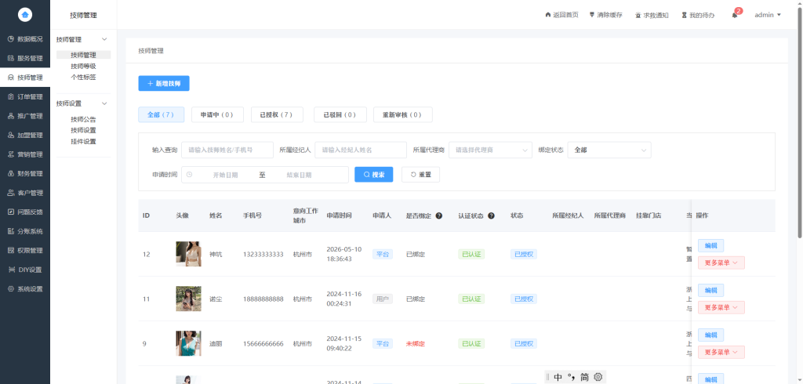Click the home logo icon at top-left

(24, 15)
